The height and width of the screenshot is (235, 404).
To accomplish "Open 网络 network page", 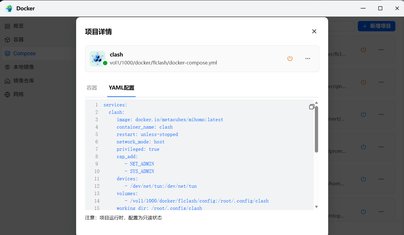I will pos(18,94).
